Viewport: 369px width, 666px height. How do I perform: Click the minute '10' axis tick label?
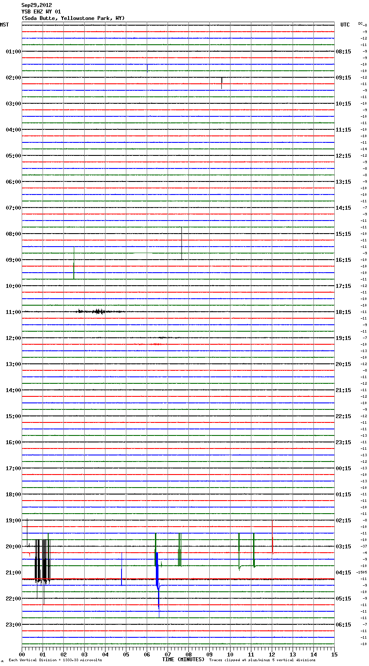[x=230, y=654]
